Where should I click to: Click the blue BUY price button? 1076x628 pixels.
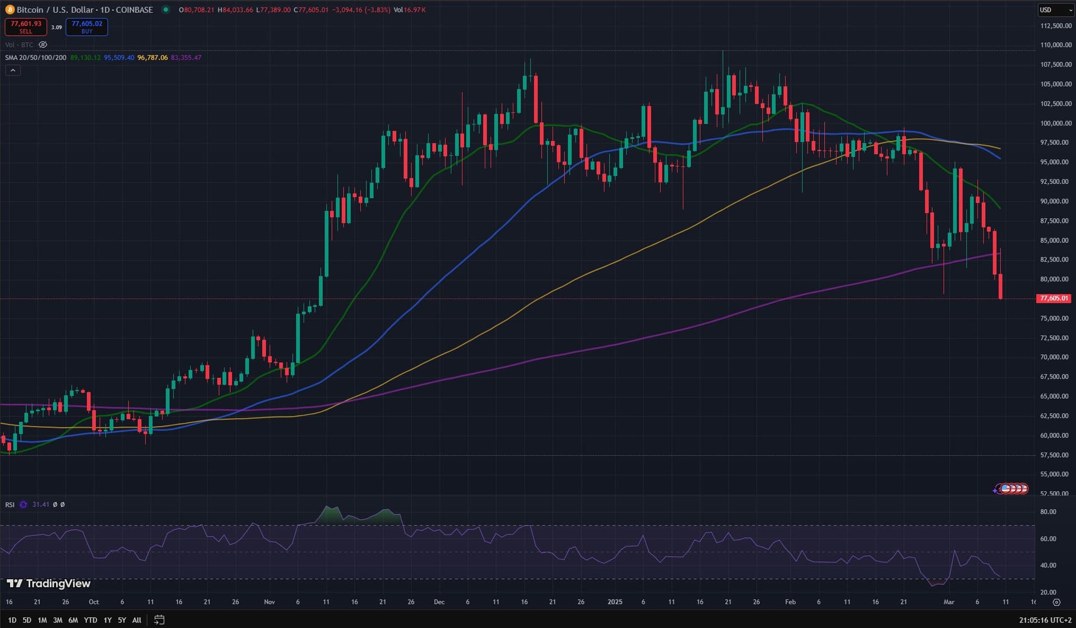(x=87, y=27)
